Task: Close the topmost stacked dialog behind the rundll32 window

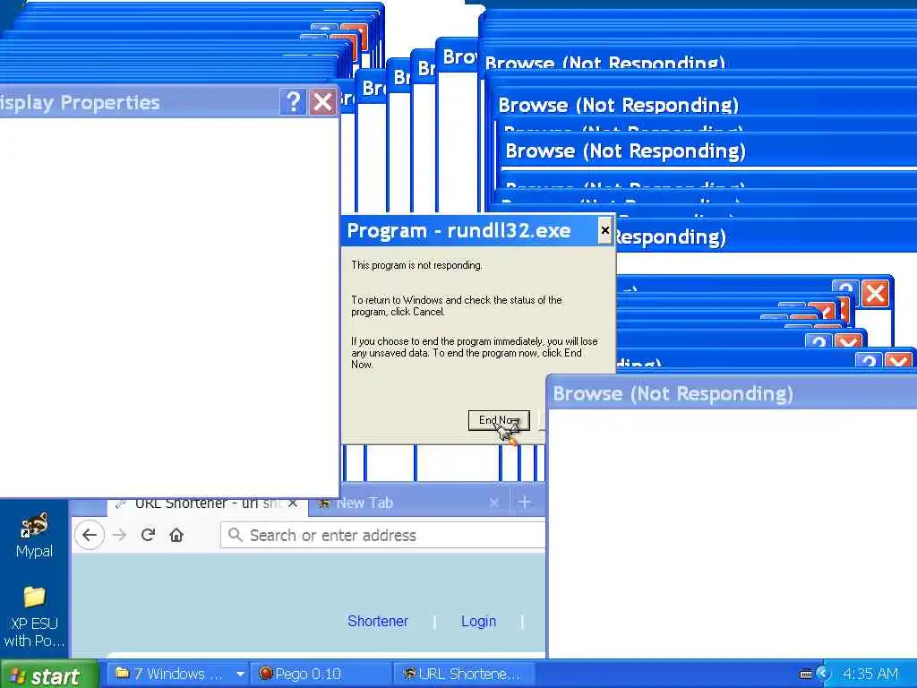Action: (x=875, y=294)
